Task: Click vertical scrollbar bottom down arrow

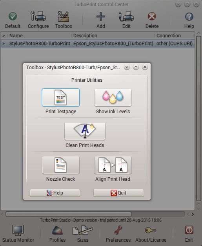Action: pyautogui.click(x=198, y=209)
